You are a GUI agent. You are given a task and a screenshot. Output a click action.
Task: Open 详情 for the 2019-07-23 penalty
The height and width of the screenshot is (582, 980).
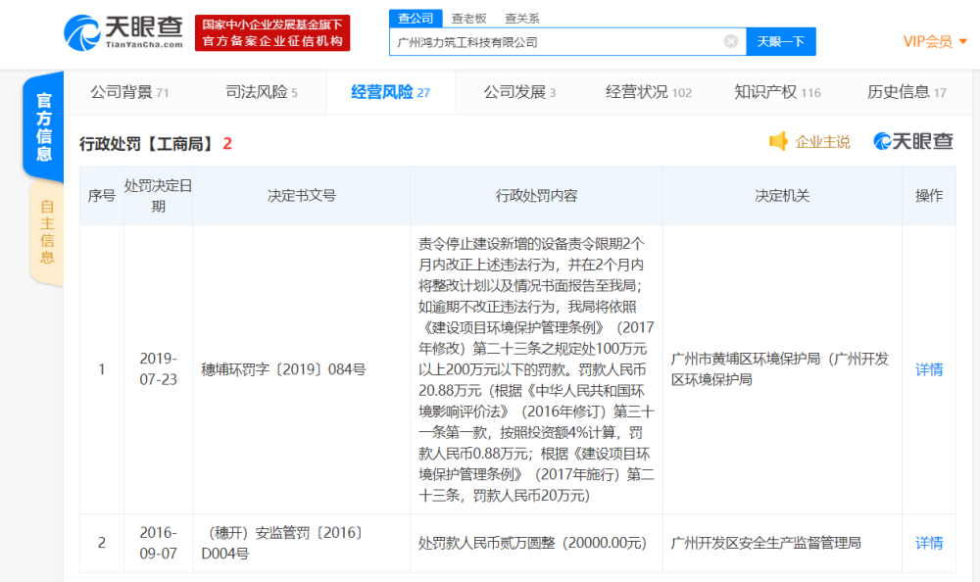click(929, 369)
